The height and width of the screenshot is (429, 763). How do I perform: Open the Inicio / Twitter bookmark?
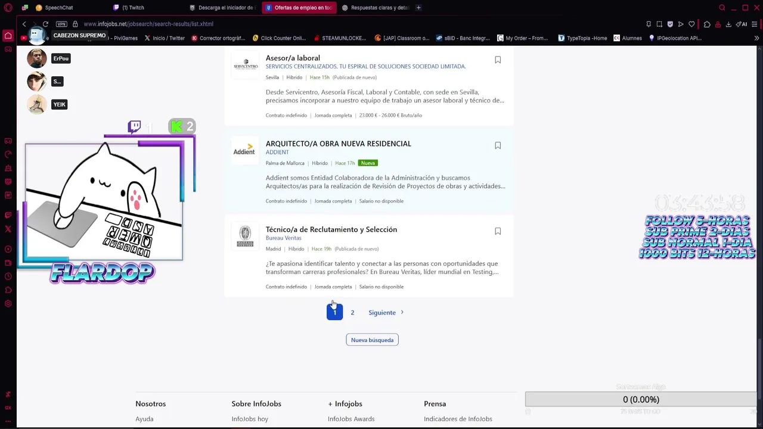pos(164,38)
